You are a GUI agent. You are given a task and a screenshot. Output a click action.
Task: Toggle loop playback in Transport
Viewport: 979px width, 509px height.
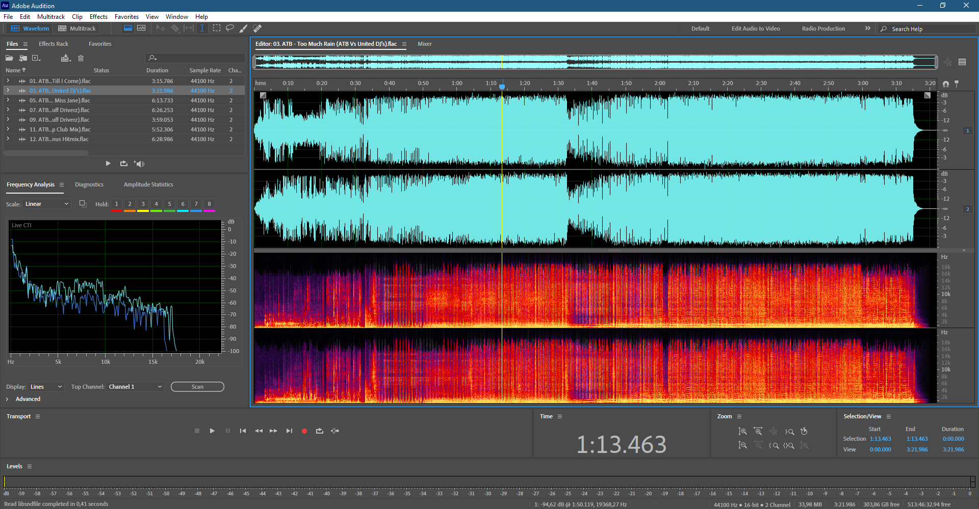tap(320, 431)
